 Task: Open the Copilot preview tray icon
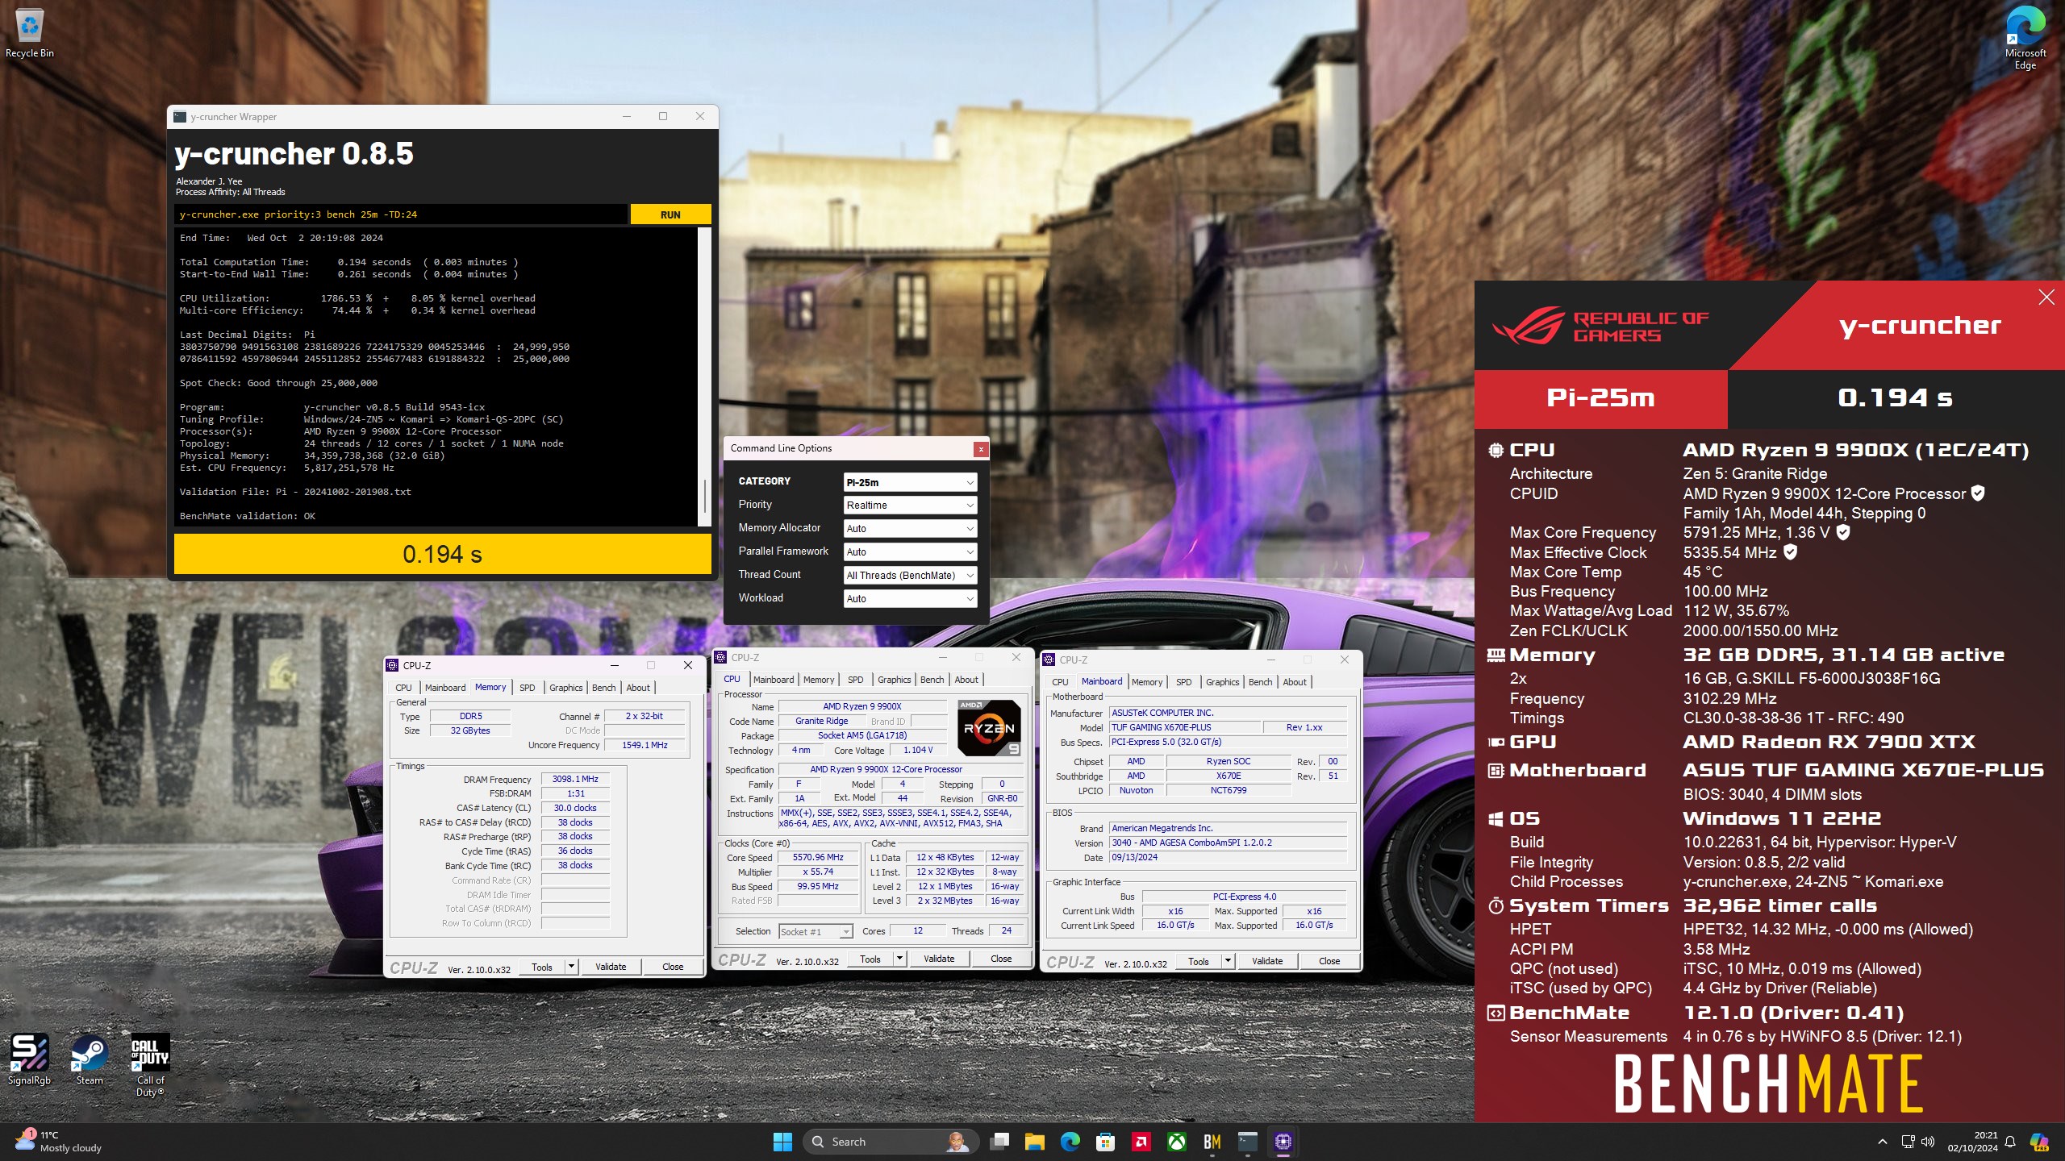pyautogui.click(x=2039, y=1142)
